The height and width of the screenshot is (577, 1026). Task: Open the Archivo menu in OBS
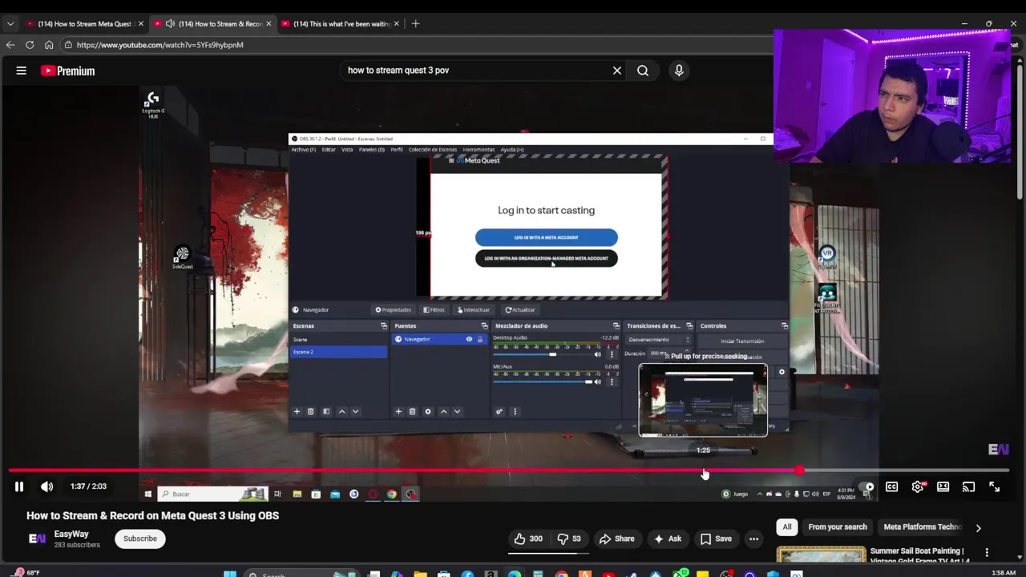(303, 150)
